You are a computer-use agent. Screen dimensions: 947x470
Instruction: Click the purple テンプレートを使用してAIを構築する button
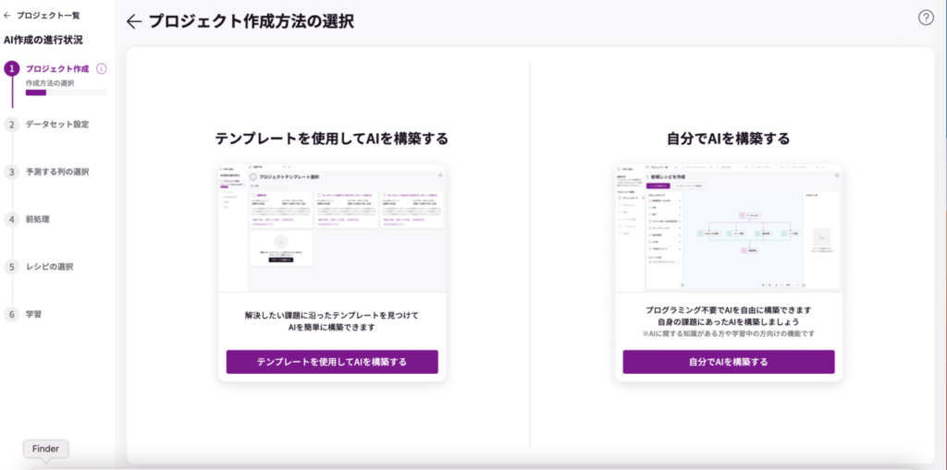[332, 362]
